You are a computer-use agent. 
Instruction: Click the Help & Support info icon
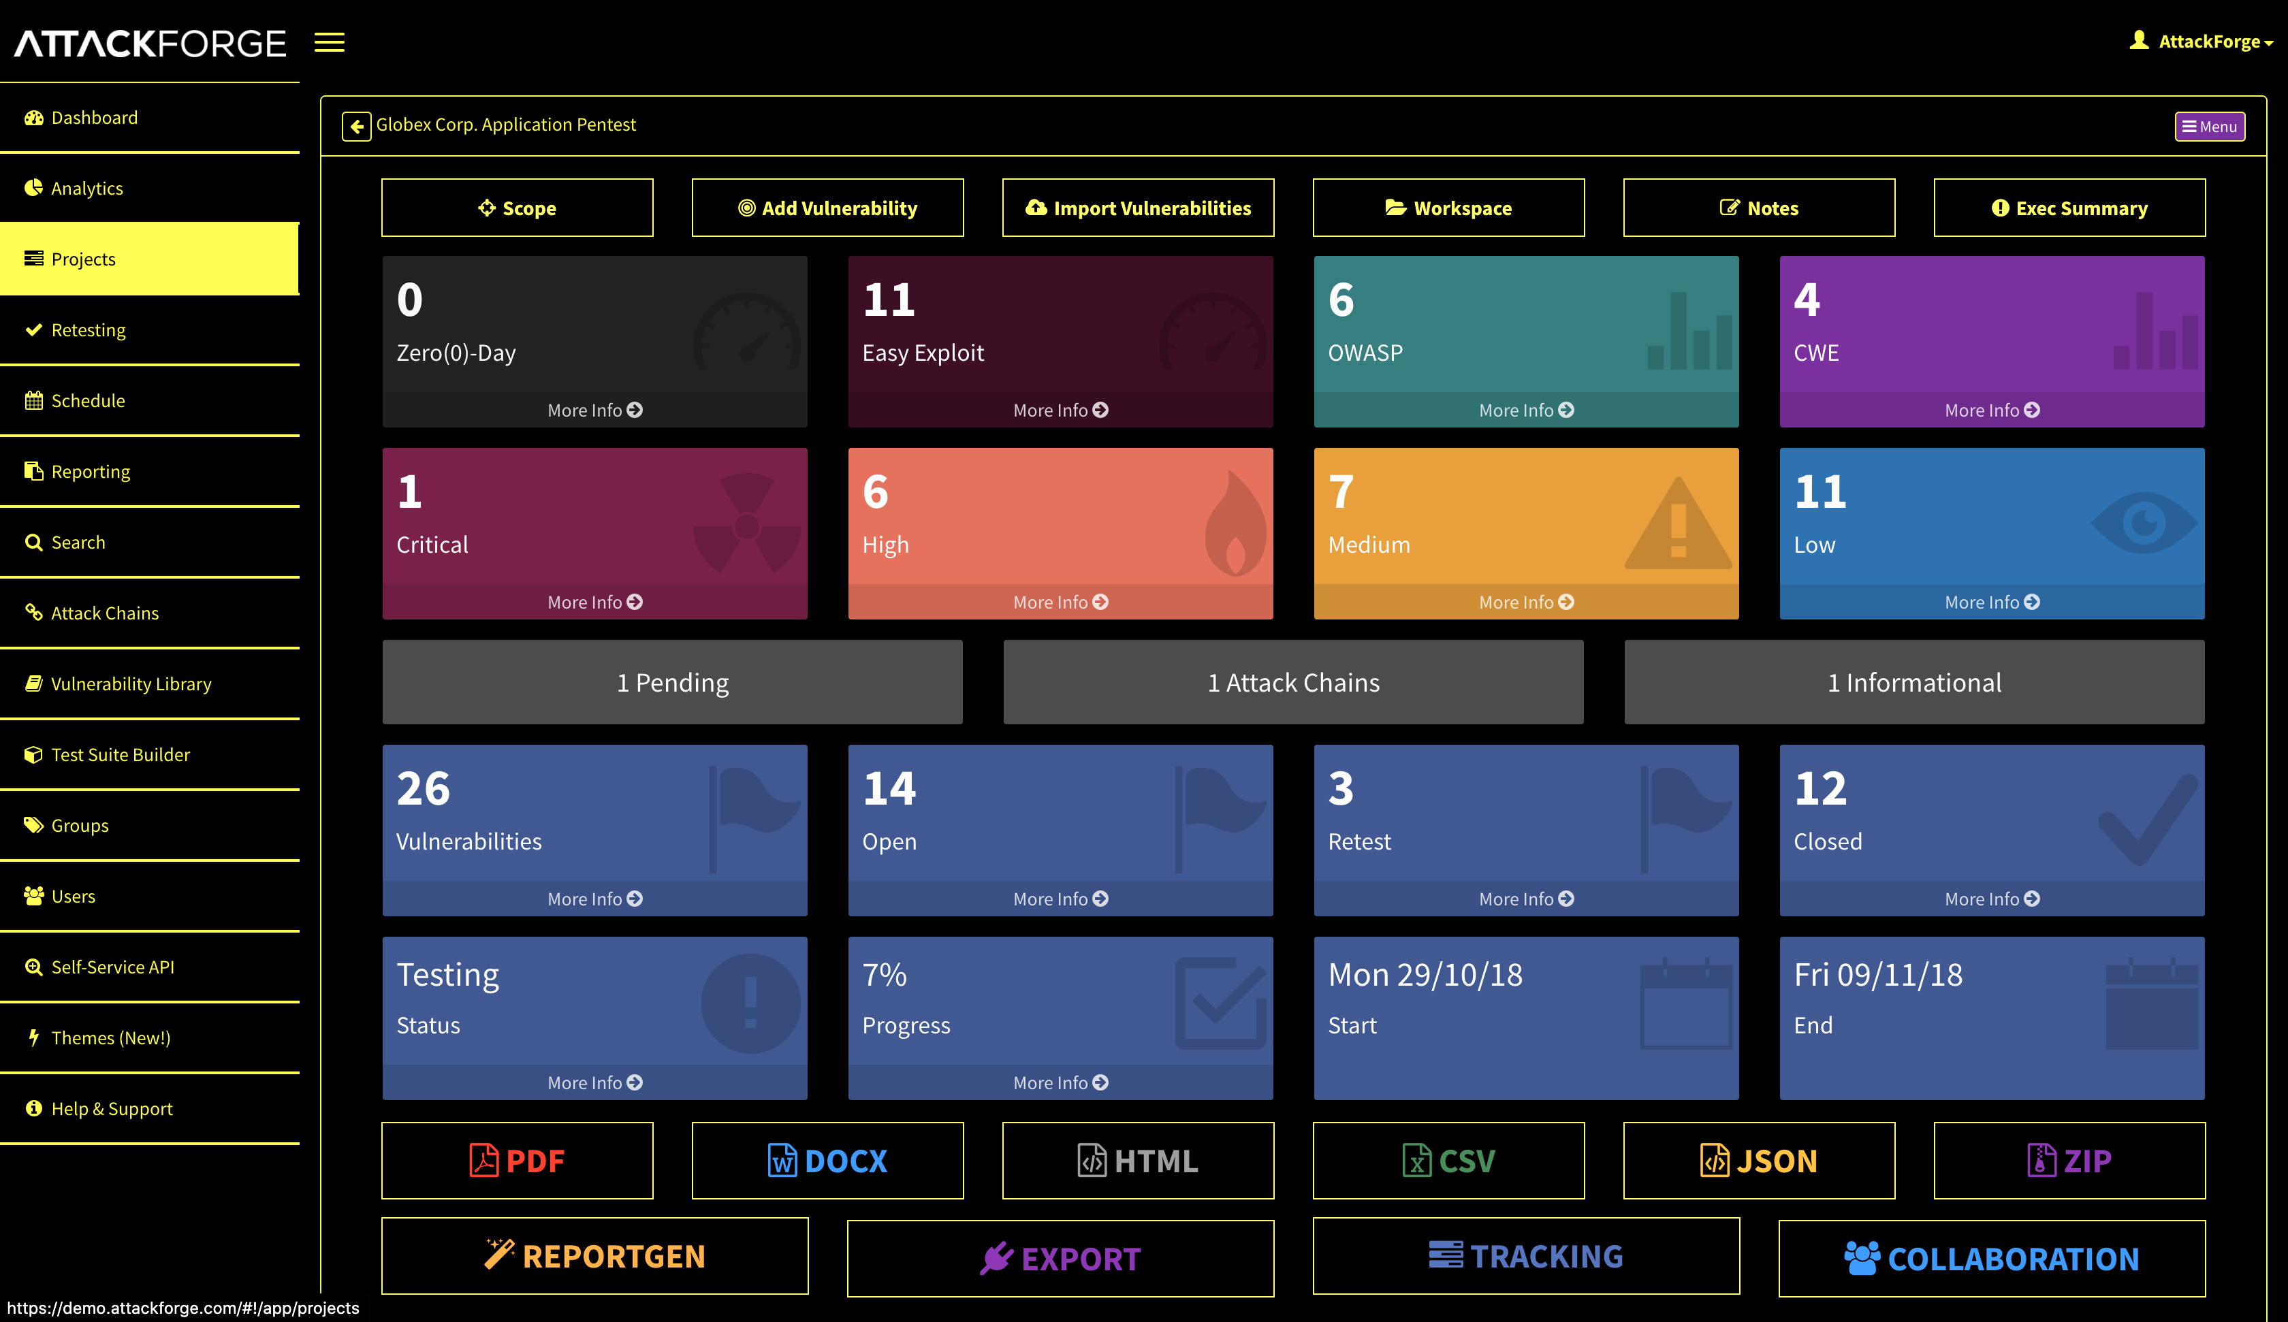33,1109
